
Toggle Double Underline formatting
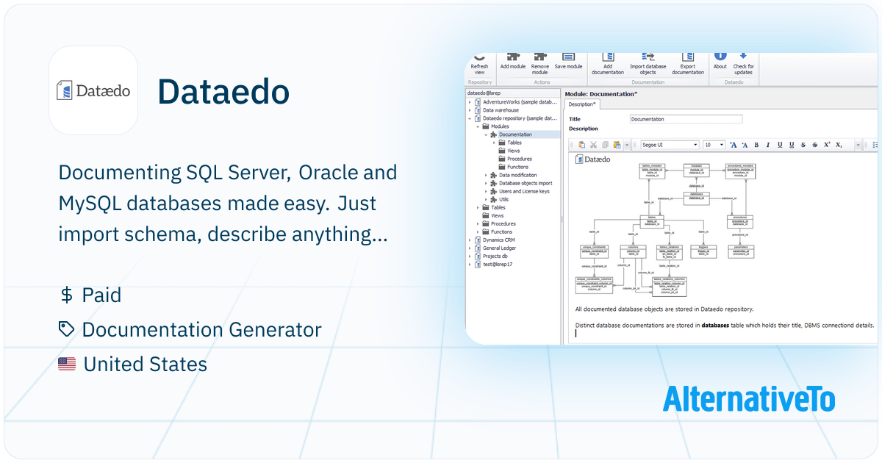tap(792, 145)
